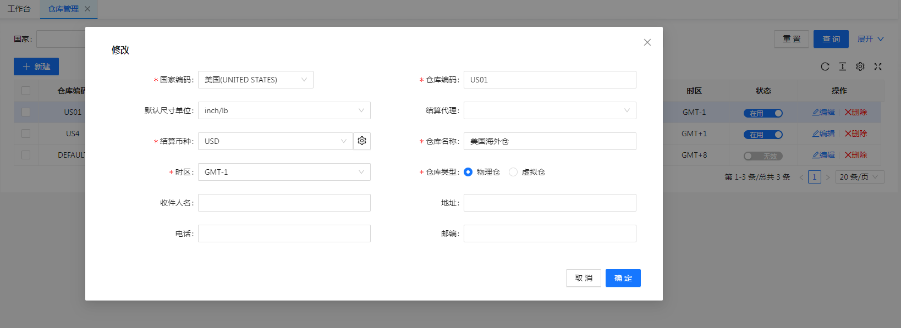
Task: Expand the 时区 timezone dropdown
Action: point(284,172)
